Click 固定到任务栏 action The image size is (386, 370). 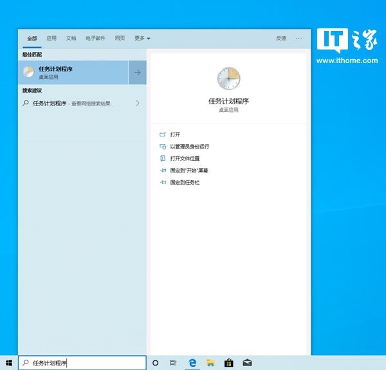(185, 182)
